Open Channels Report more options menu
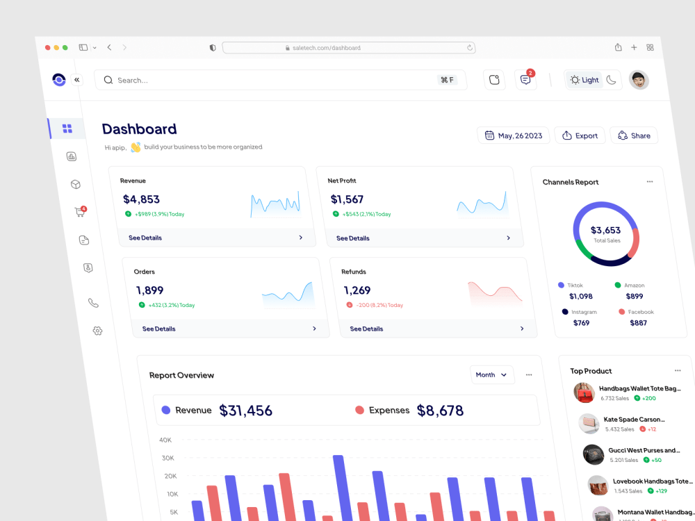This screenshot has height=521, width=695. point(650,181)
